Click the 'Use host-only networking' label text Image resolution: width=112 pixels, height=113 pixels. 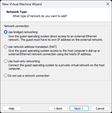coord(24,61)
